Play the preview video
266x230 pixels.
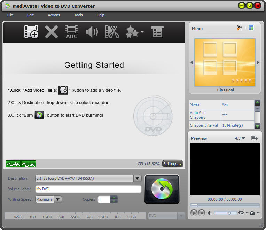(194, 213)
